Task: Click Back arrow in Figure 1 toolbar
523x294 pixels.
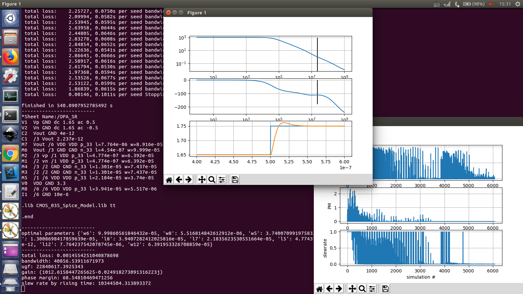Action: [x=179, y=180]
